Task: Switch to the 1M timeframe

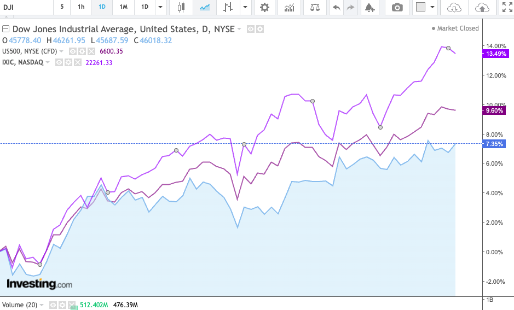Action: tap(124, 7)
